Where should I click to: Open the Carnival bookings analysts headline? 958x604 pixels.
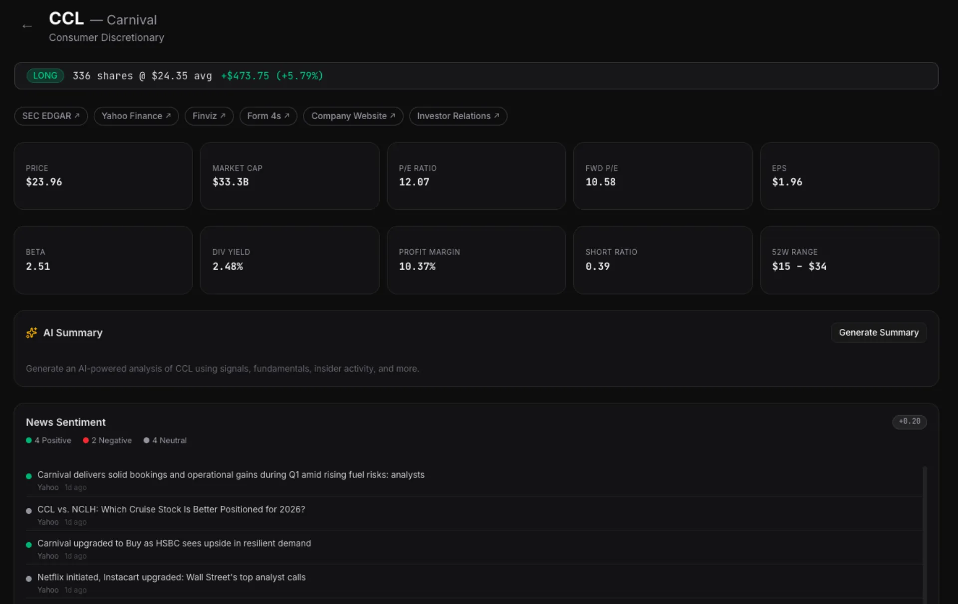point(231,474)
